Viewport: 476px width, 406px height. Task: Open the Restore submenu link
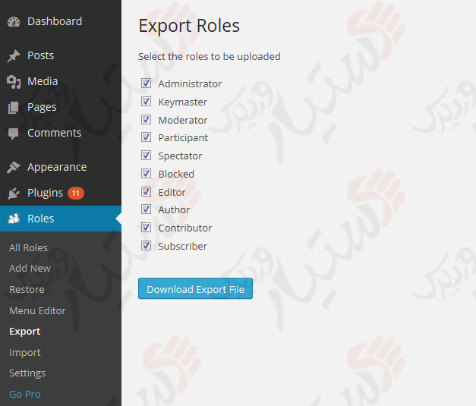click(x=27, y=290)
